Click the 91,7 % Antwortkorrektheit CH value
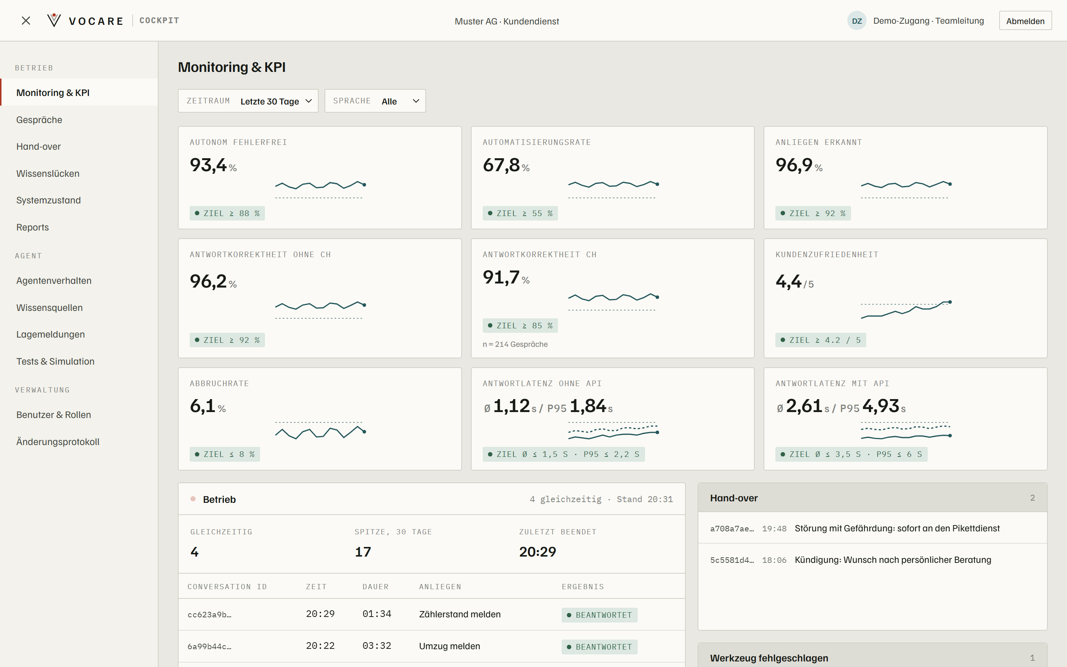This screenshot has height=667, width=1067. click(506, 278)
